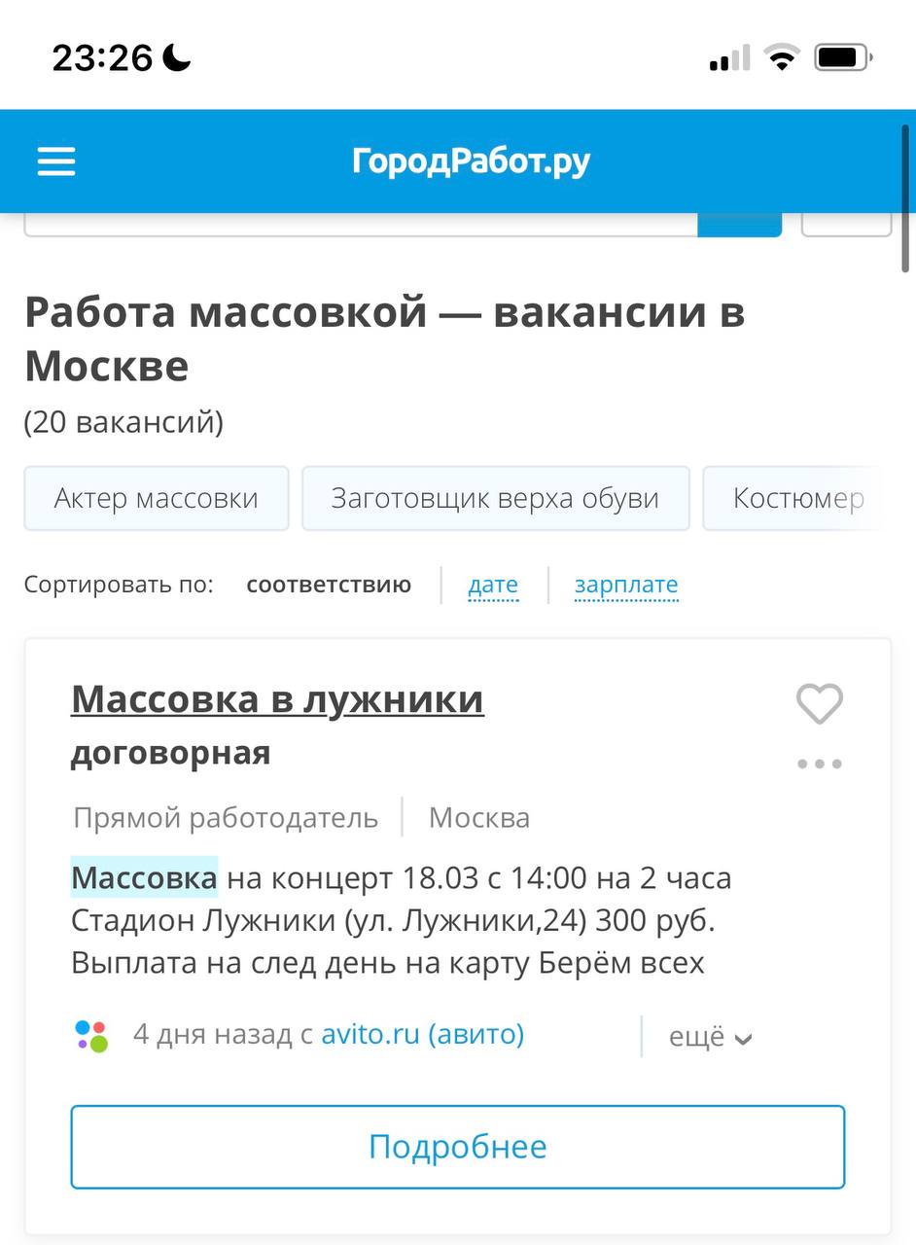The height and width of the screenshot is (1245, 916).
Task: Sort vacancies by соответствию
Action: click(329, 585)
